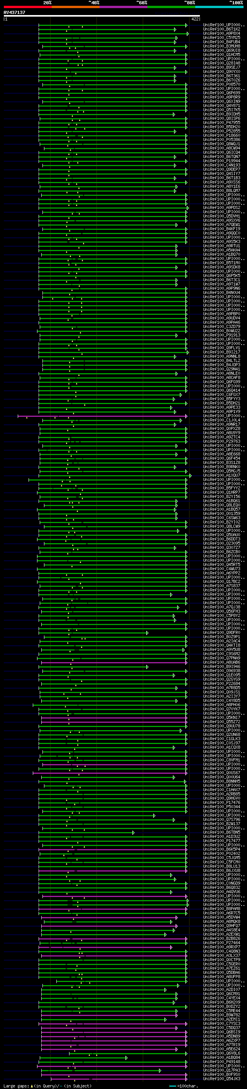Open hit UniRef100_Q6CM91
The height and width of the screenshot is (1089, 247).
click(x=222, y=994)
